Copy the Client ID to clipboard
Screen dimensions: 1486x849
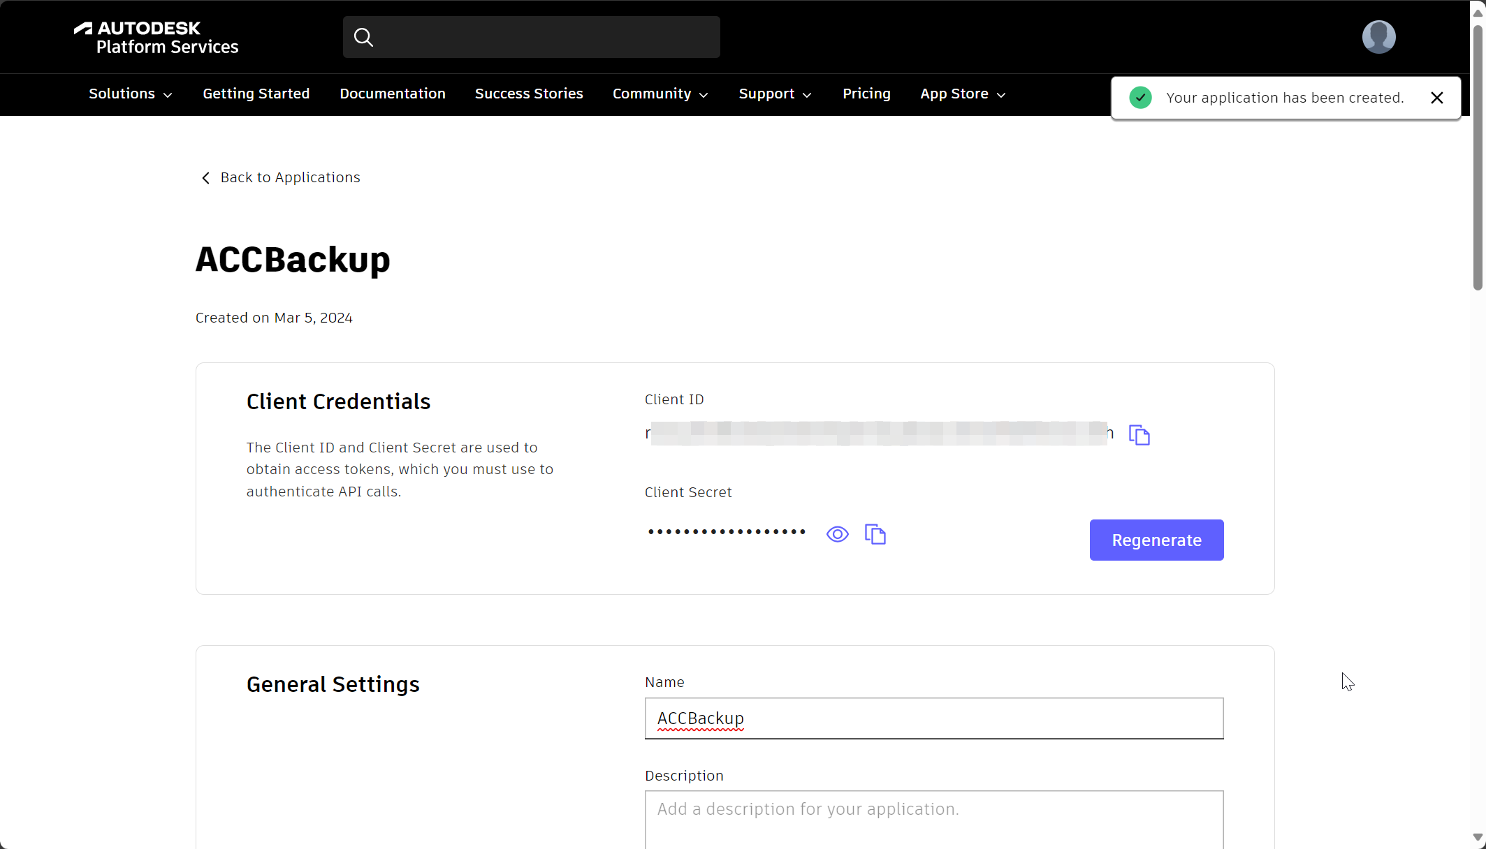pyautogui.click(x=1139, y=435)
